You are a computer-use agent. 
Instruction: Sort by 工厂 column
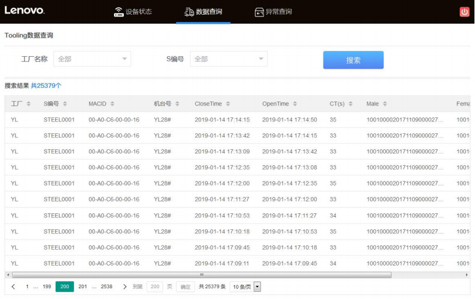pos(28,104)
